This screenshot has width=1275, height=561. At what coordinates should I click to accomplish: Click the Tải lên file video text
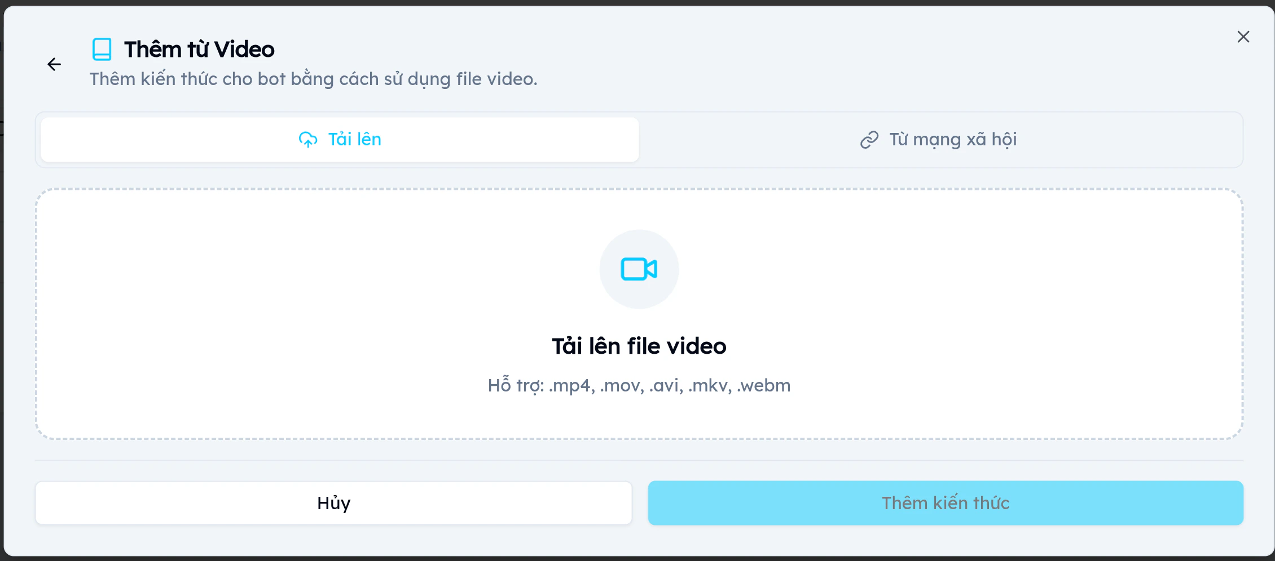point(639,345)
